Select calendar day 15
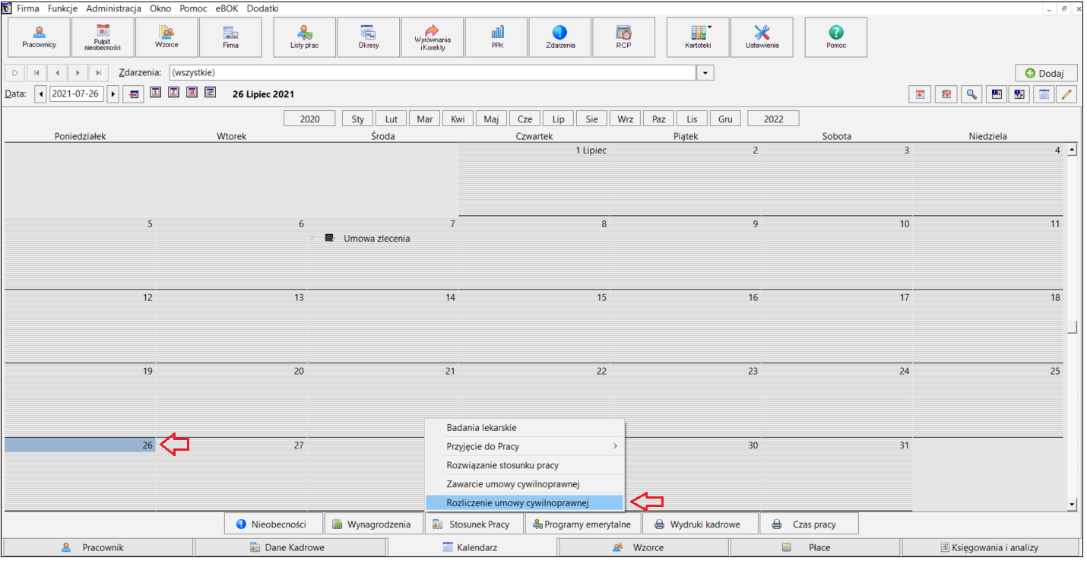The width and height of the screenshot is (1087, 564). (534, 327)
